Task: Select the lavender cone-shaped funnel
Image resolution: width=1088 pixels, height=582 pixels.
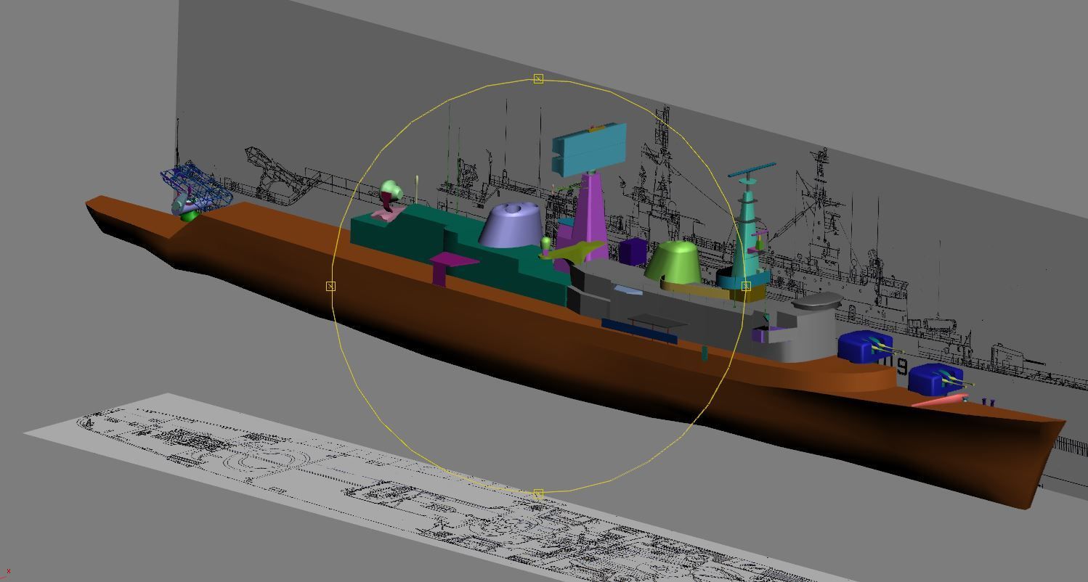Action: point(512,225)
